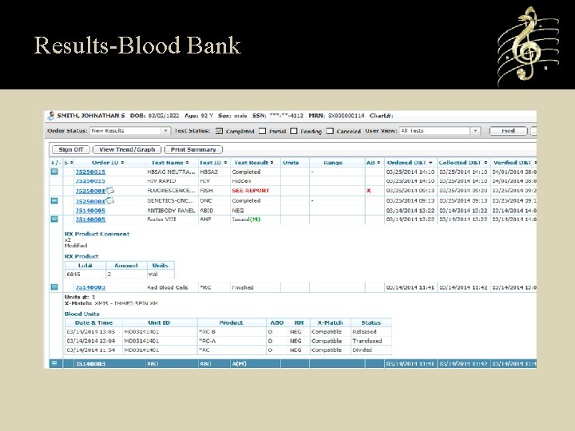Select the blood unit row with status Transfused
575x431 pixels.
pos(228,341)
